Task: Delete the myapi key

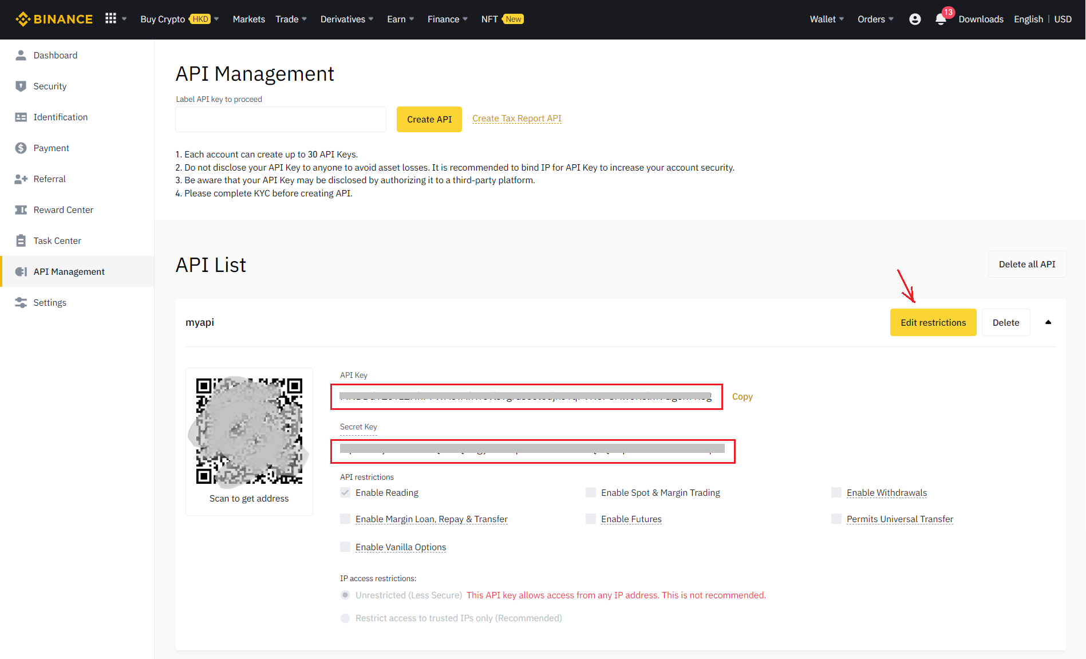Action: tap(1006, 322)
